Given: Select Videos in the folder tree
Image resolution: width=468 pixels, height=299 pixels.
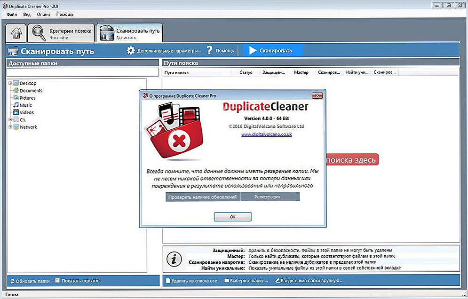Looking at the screenshot, I should click(26, 112).
